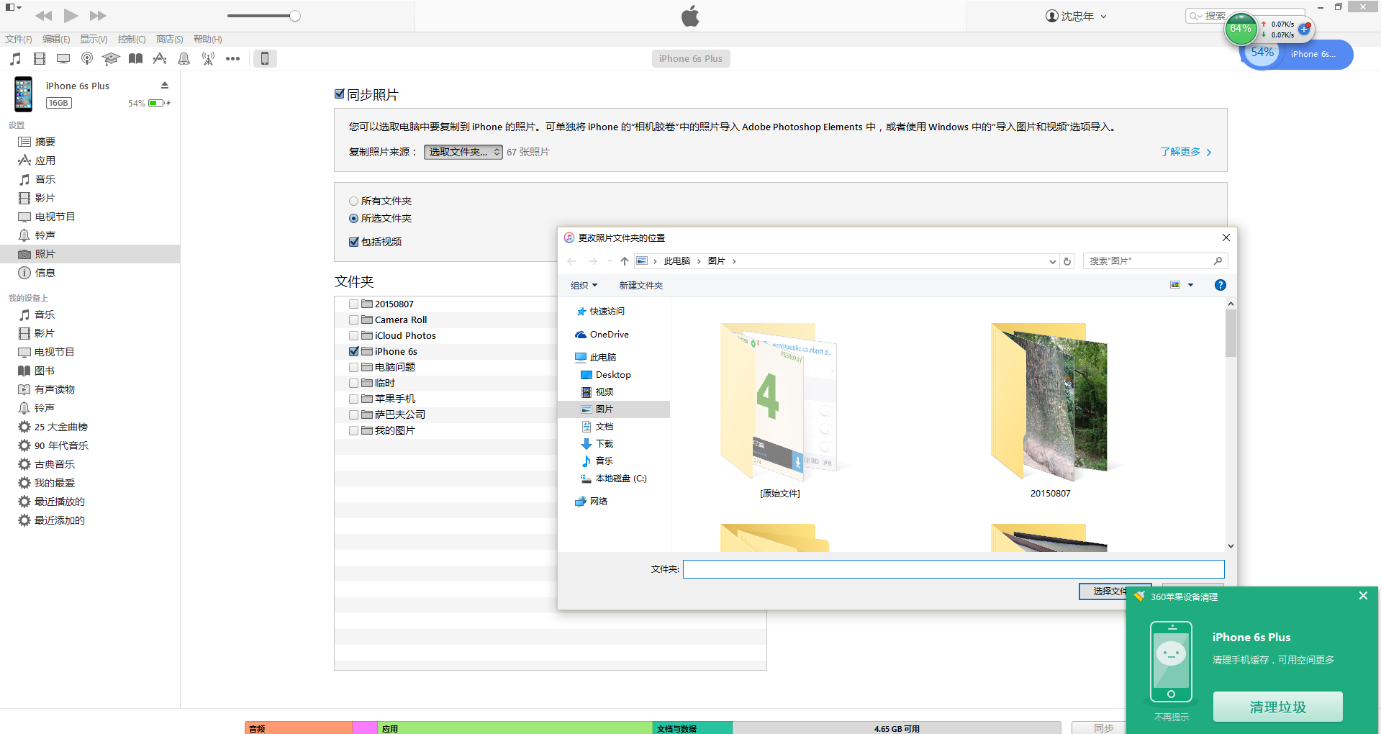The width and height of the screenshot is (1381, 734).
Task: Open the Tones bell icon in toolbar
Action: click(184, 59)
